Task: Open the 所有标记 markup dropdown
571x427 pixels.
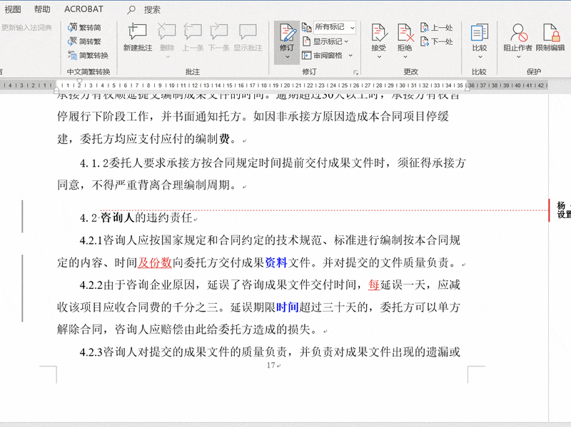Action: coord(330,27)
